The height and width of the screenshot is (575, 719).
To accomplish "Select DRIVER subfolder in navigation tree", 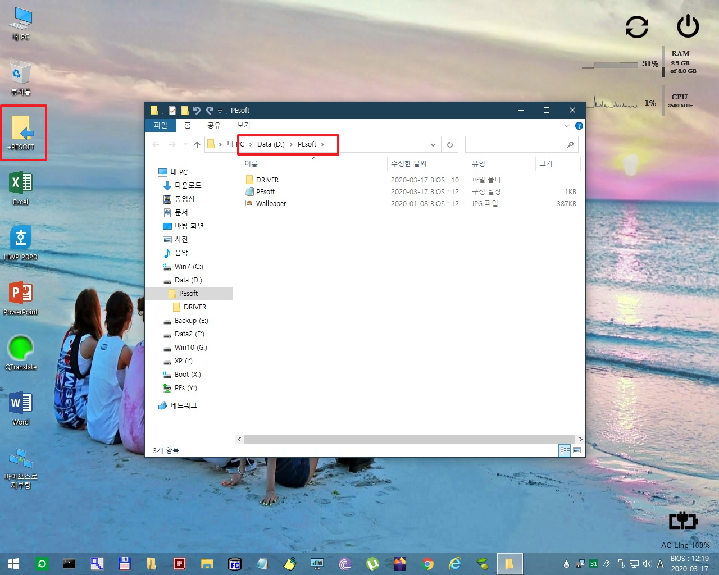I will click(194, 307).
